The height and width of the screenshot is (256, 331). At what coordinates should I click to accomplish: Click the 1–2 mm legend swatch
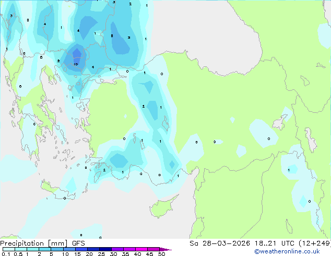[33, 249]
